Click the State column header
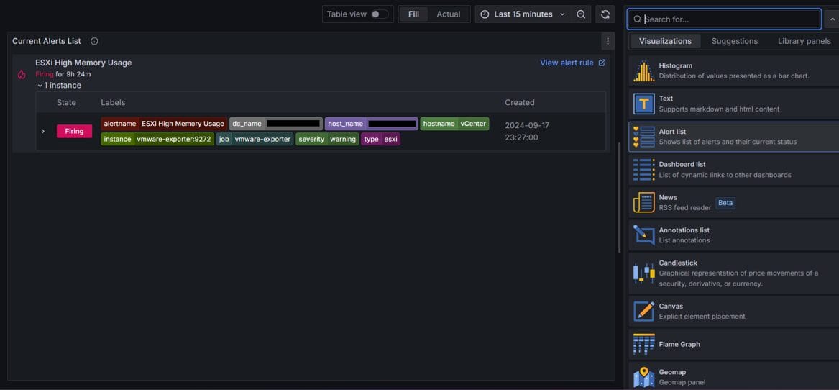This screenshot has width=839, height=390. pyautogui.click(x=66, y=102)
